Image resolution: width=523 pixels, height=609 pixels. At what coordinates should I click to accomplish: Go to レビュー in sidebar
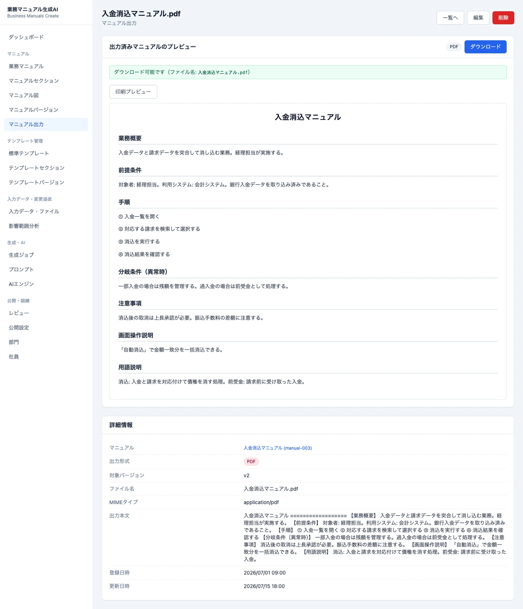point(46,313)
